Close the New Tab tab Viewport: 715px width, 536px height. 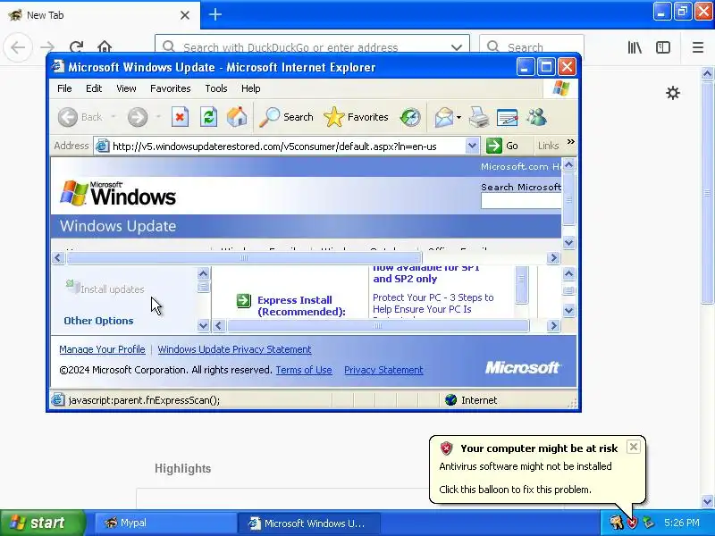click(x=185, y=15)
